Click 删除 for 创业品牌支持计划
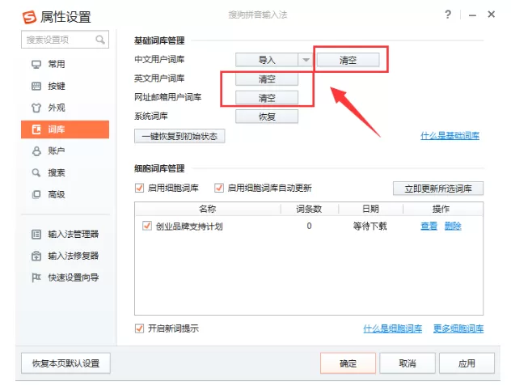Viewport: 511px width, 386px height. pos(453,226)
